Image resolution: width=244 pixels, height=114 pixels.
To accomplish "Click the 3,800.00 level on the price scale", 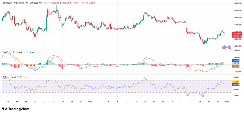I will click(237, 46).
